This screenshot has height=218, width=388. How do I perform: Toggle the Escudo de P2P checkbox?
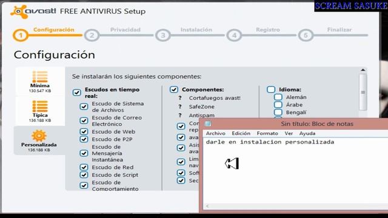pos(84,139)
